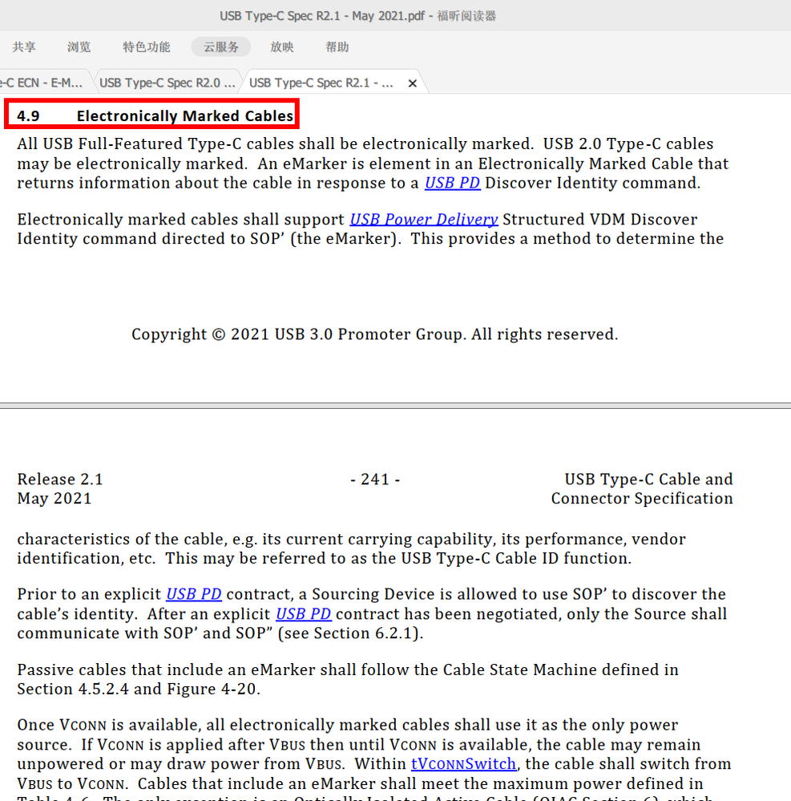Image resolution: width=791 pixels, height=801 pixels.
Task: Click the page number '- 241 -'
Action: (x=375, y=479)
